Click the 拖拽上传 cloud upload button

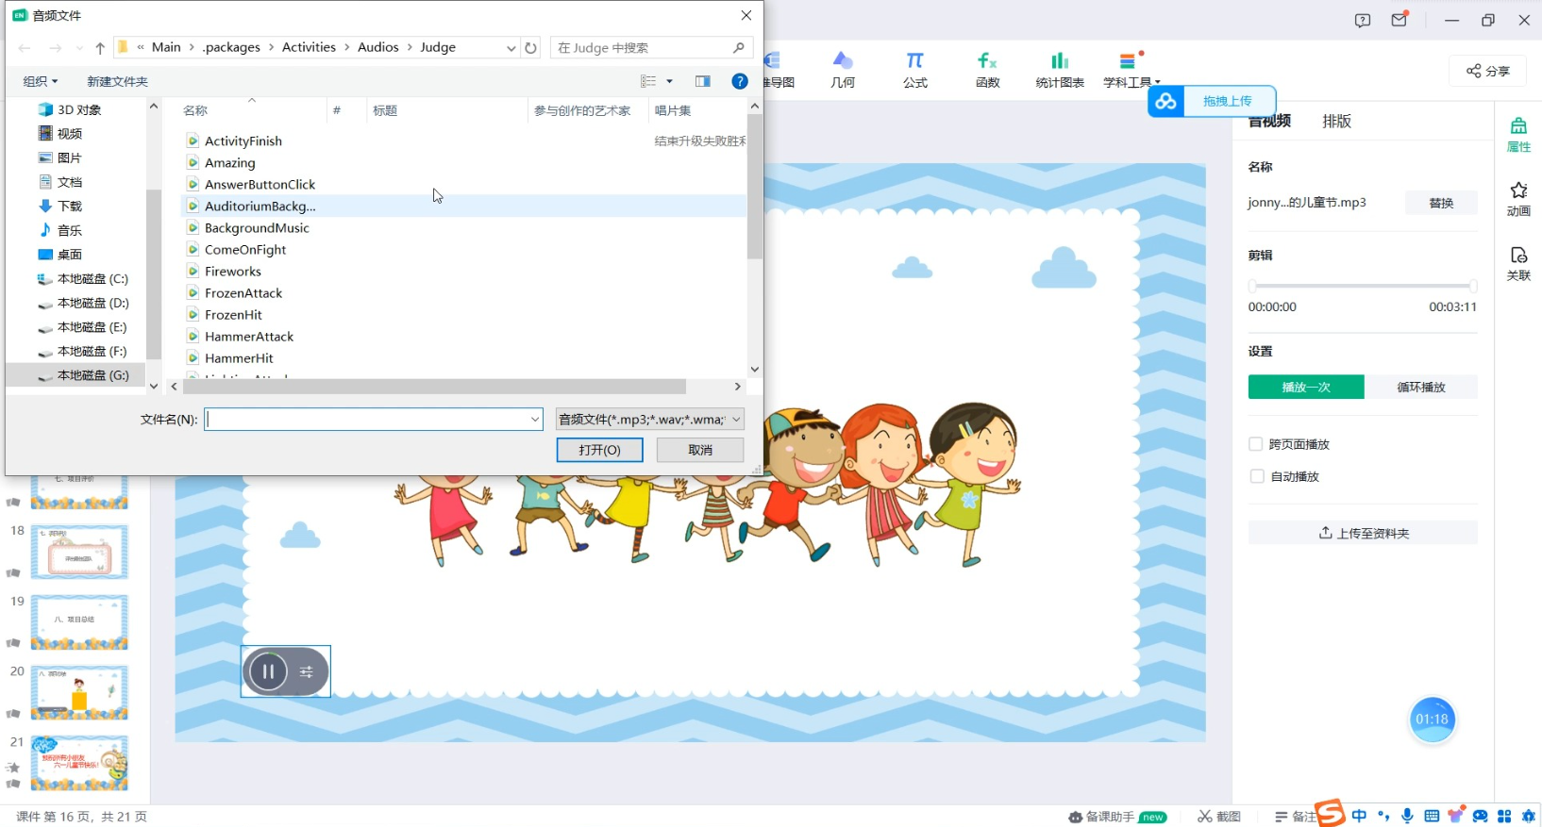(x=1212, y=101)
